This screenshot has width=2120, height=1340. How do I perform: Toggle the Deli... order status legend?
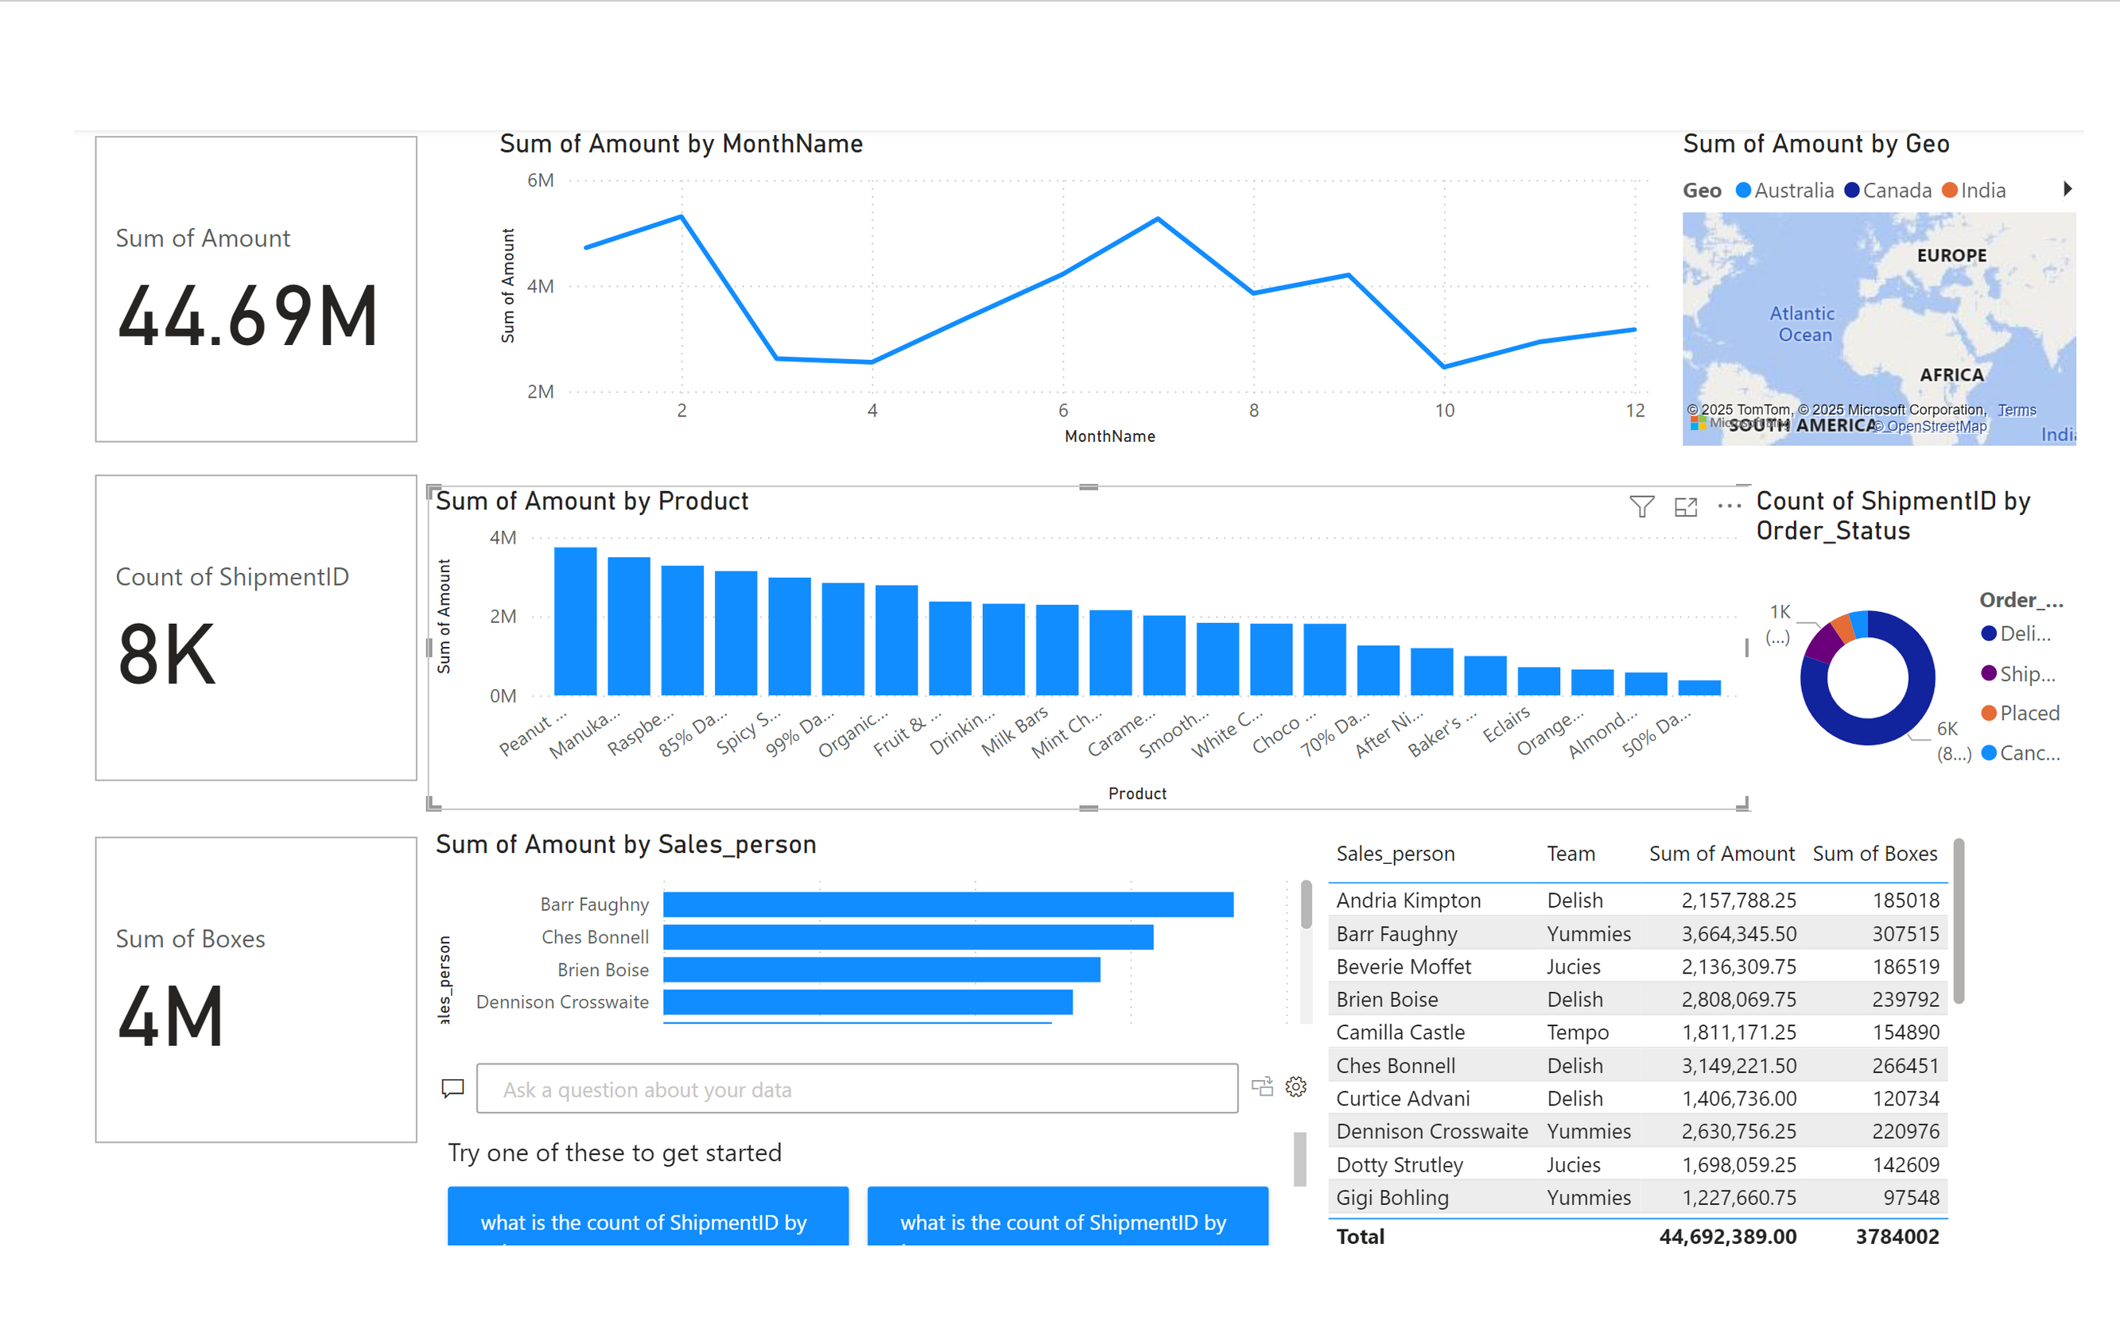pyautogui.click(x=2016, y=633)
